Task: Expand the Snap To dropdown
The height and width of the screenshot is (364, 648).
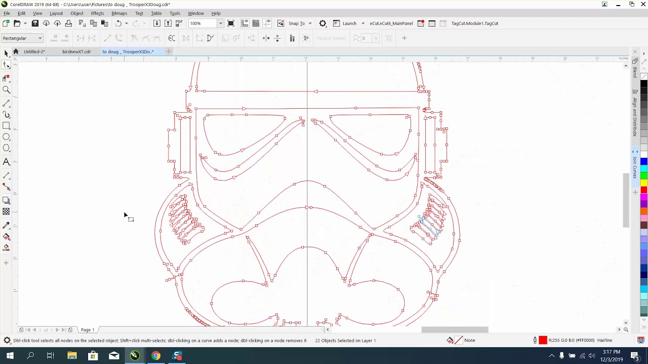Action: click(310, 23)
